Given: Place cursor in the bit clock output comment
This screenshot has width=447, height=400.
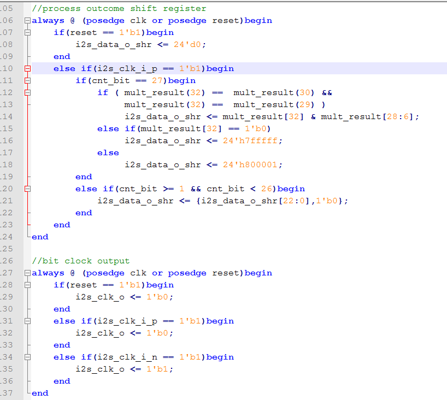Looking at the screenshot, I should click(81, 261).
